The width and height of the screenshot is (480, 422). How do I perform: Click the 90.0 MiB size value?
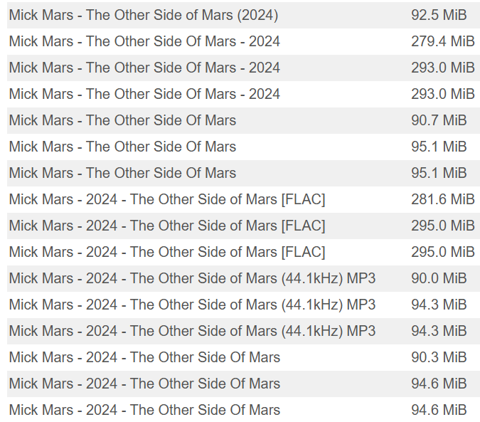(439, 278)
